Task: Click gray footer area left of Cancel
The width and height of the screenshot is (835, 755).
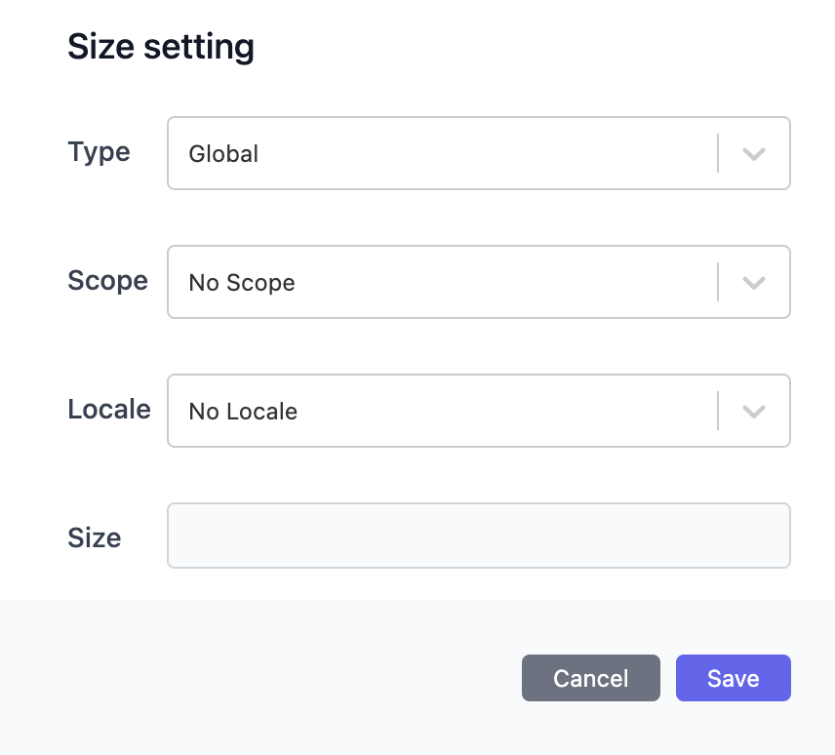Action: click(261, 678)
